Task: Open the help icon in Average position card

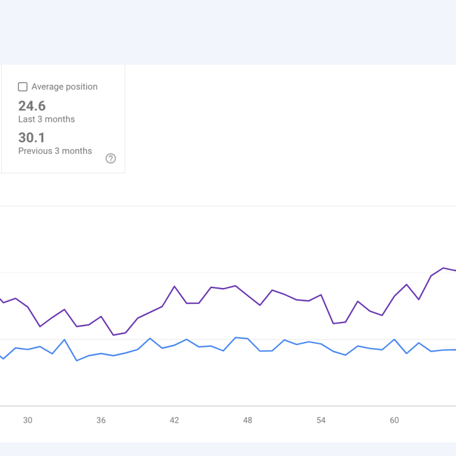Action: click(x=110, y=159)
